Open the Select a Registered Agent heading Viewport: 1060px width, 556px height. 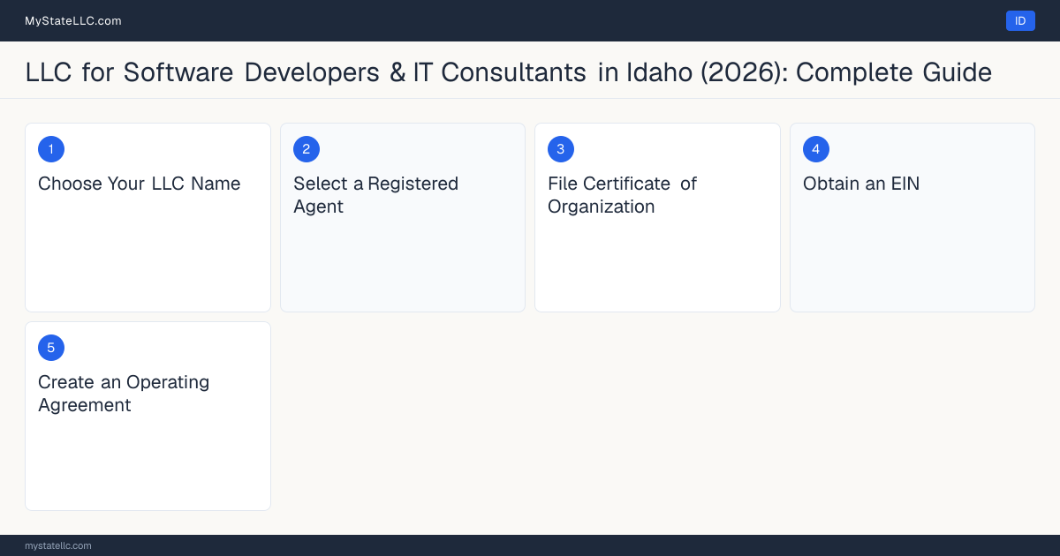point(376,195)
